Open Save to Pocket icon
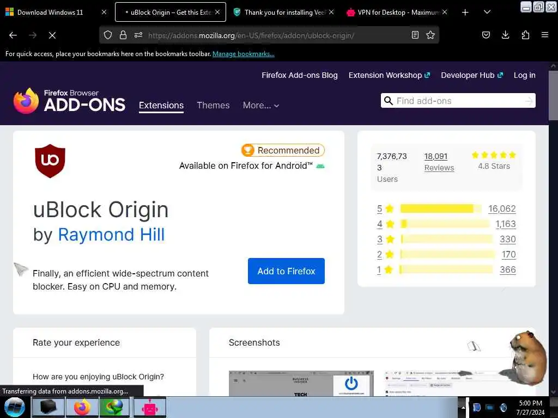This screenshot has width=558, height=418. [x=486, y=35]
